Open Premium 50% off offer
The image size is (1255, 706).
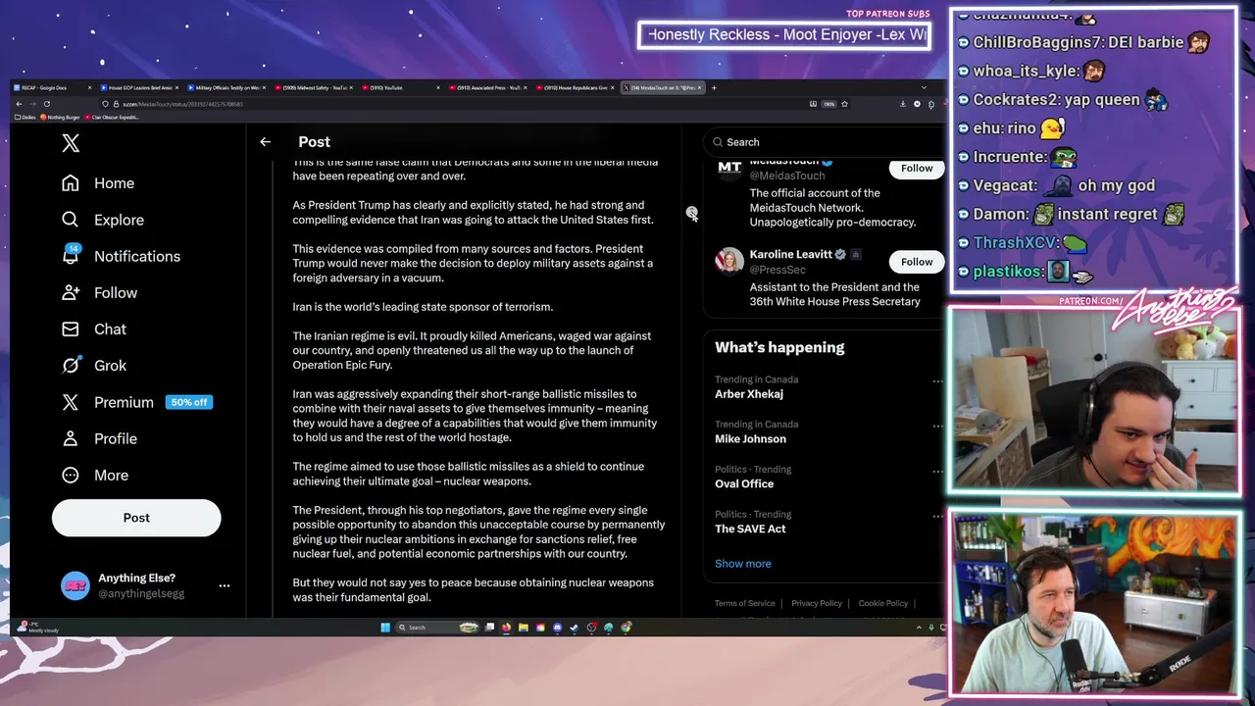click(136, 402)
